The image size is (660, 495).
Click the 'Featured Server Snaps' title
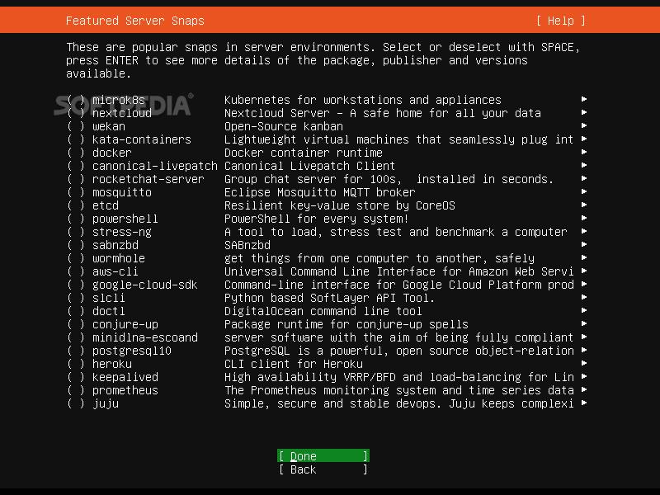tap(135, 21)
